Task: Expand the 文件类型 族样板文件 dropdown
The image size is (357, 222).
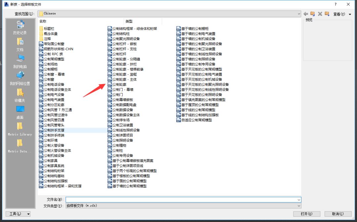Action: point(299,205)
